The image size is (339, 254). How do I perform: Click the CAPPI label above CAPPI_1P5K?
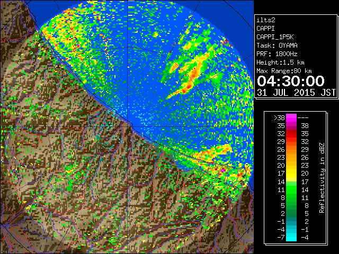click(265, 29)
